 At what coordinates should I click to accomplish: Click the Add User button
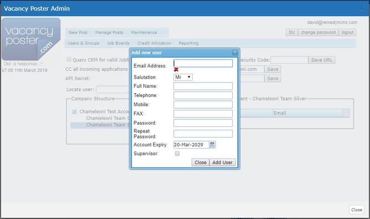(x=222, y=162)
